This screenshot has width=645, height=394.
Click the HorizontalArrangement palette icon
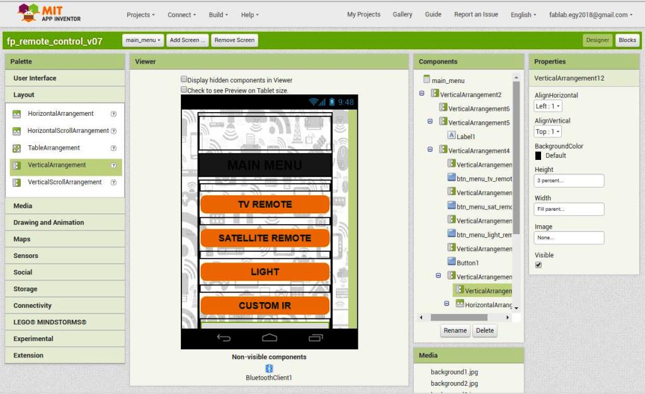17,114
